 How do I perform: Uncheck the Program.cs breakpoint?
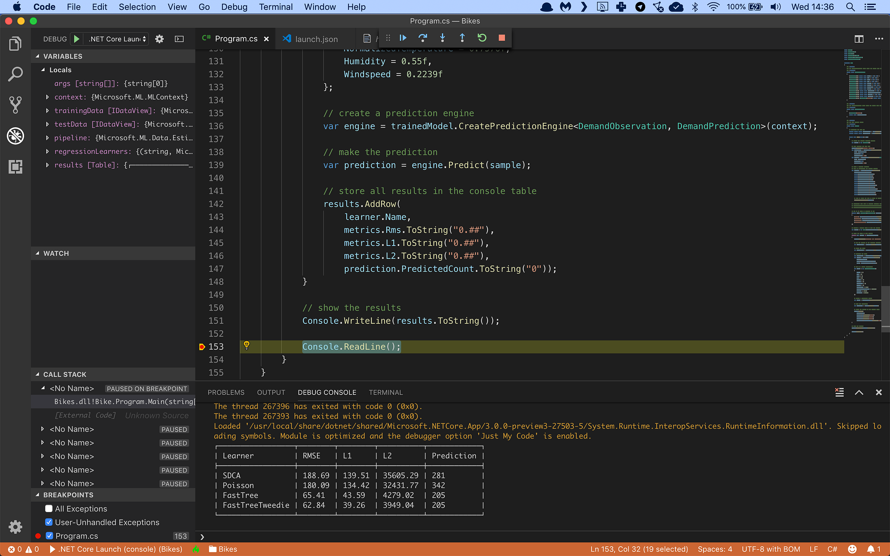[49, 536]
